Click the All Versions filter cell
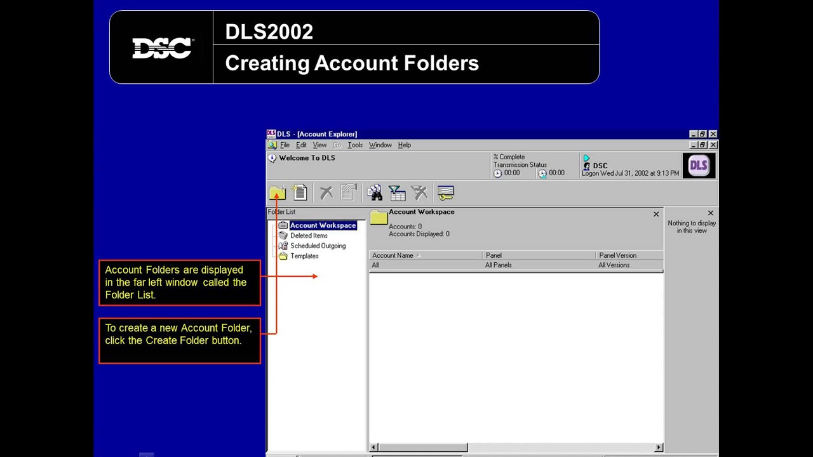The width and height of the screenshot is (813, 457). coord(629,265)
